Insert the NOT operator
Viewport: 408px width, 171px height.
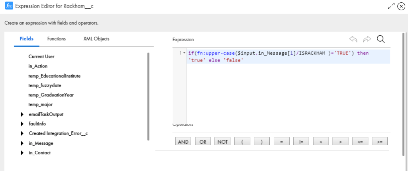pyautogui.click(x=222, y=142)
